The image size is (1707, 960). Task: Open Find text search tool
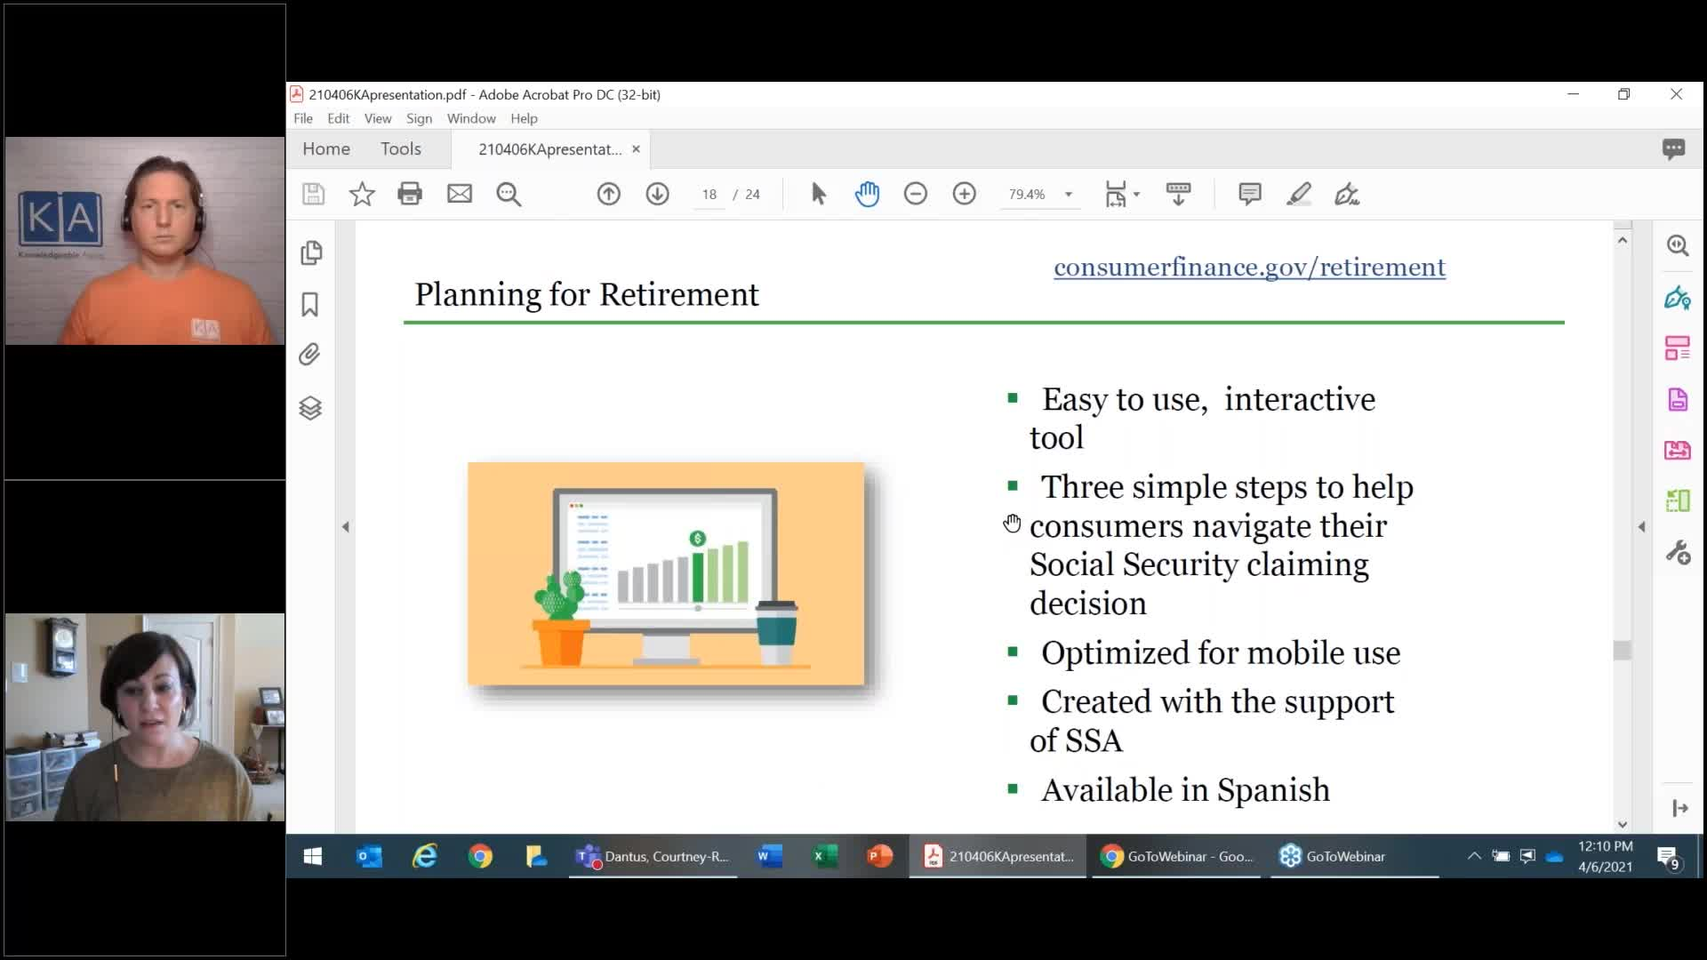509,194
